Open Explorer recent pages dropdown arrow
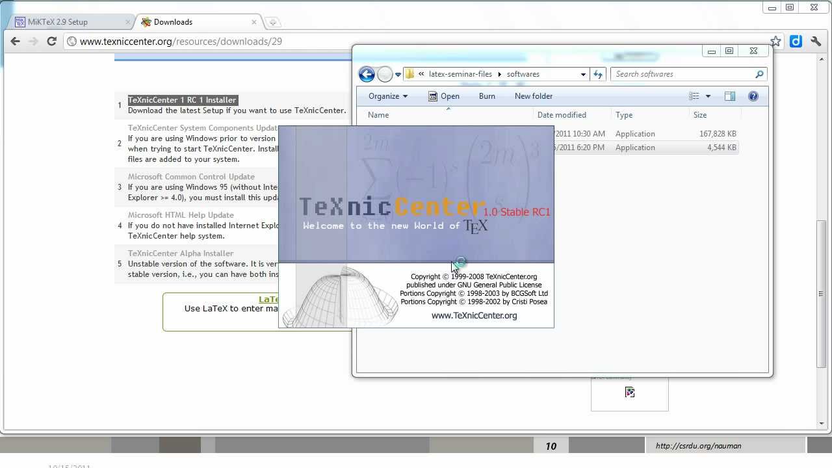This screenshot has width=832, height=468. click(398, 75)
